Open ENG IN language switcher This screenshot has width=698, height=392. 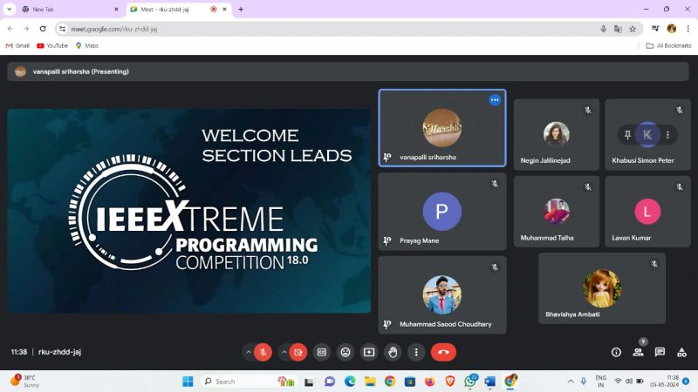click(601, 382)
